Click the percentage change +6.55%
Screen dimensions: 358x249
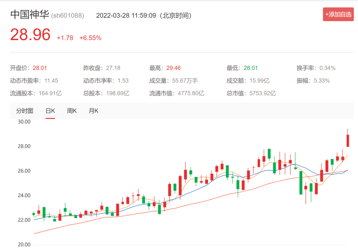click(x=89, y=37)
